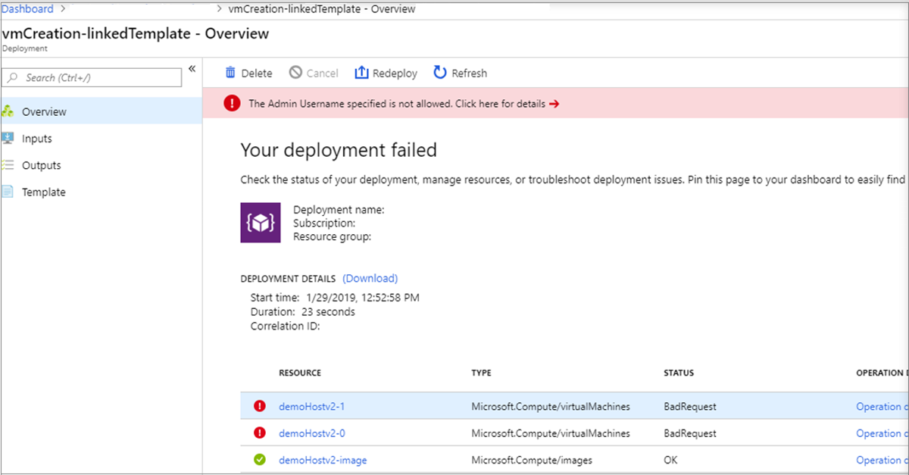909x475 pixels.
Task: Open the demoHostv2-image resource link
Action: pyautogui.click(x=323, y=460)
